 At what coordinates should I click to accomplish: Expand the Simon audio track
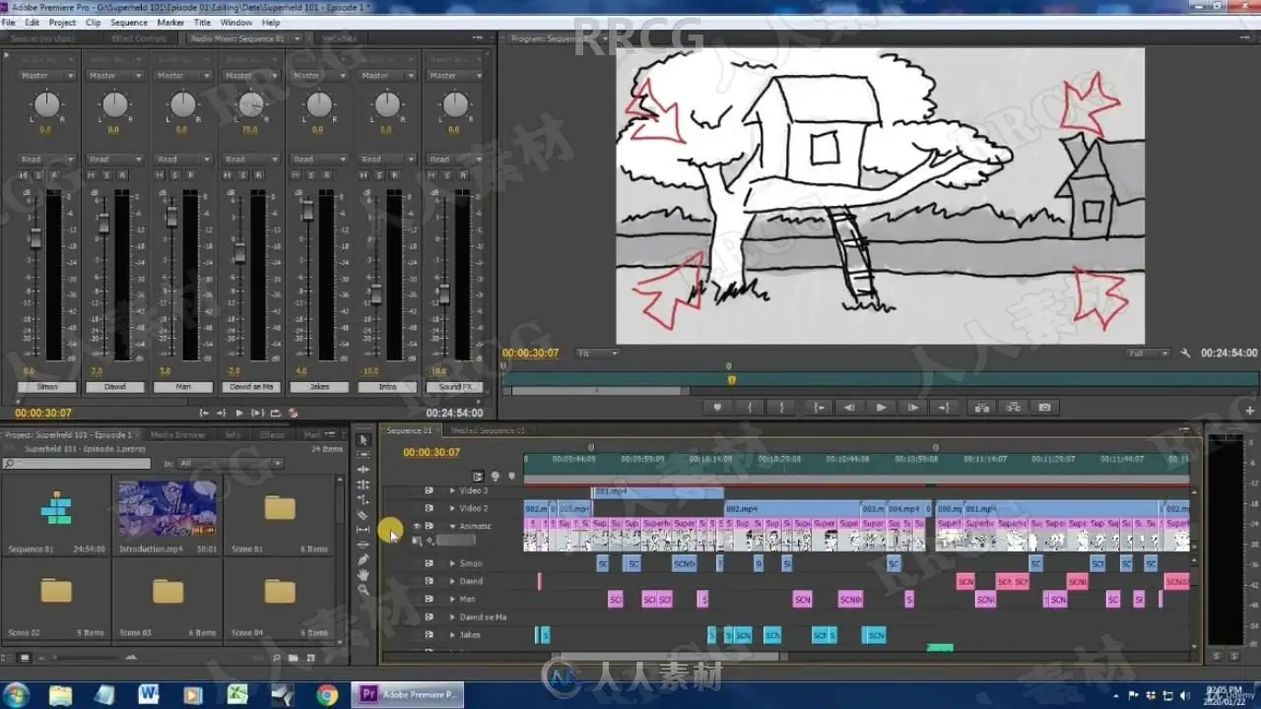coord(452,563)
